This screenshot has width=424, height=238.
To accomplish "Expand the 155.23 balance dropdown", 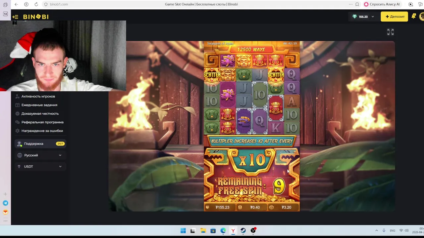I will (x=363, y=17).
